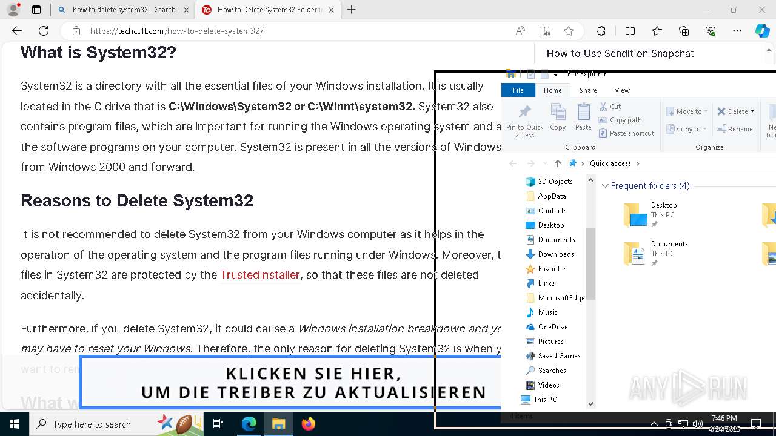Select 3D Objects in the navigation tree
This screenshot has width=776, height=436.
point(549,182)
